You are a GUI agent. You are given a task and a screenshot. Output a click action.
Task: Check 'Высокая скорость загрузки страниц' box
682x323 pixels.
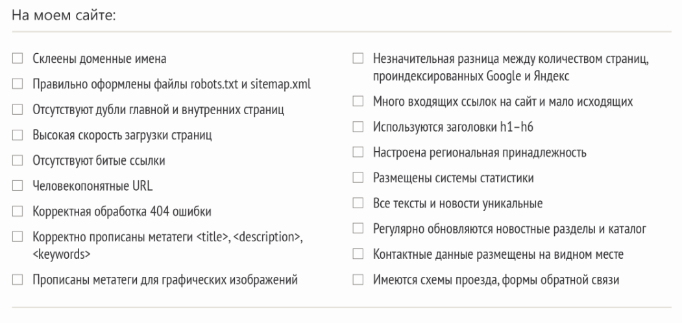pyautogui.click(x=18, y=135)
